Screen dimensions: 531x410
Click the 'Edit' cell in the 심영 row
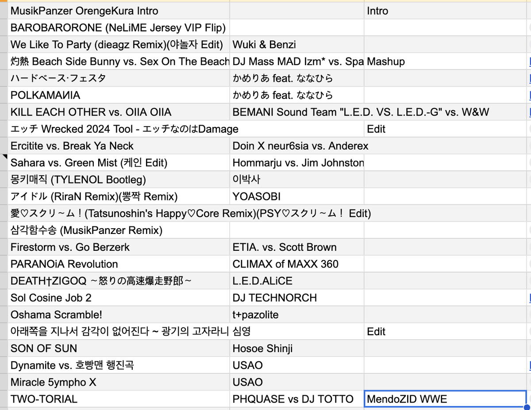[x=445, y=331]
